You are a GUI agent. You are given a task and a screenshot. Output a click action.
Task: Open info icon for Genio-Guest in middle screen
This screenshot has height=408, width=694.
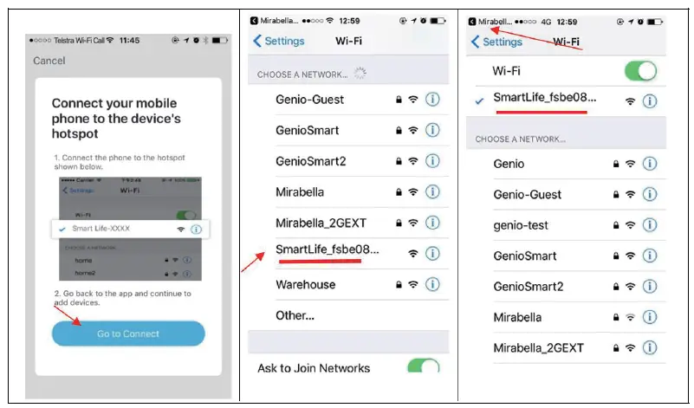432,99
